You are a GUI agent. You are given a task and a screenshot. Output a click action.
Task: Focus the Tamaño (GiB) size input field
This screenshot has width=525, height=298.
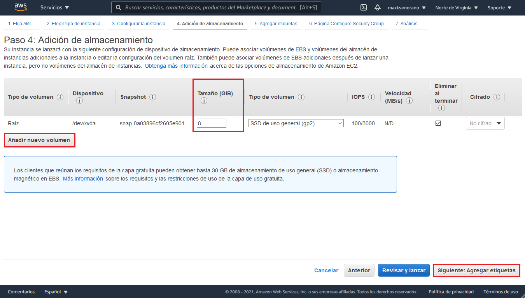[x=212, y=123]
